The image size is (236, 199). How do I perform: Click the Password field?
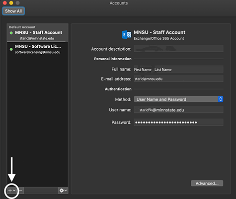(x=178, y=122)
